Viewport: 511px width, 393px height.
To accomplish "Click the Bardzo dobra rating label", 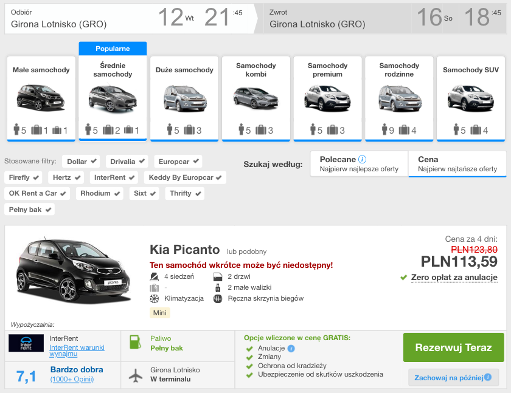I will (x=77, y=369).
